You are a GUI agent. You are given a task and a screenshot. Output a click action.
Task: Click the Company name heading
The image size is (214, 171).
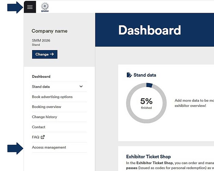tap(50, 31)
